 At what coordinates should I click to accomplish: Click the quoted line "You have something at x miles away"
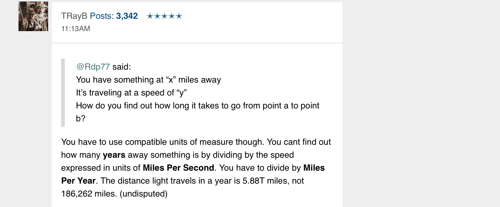148,80
